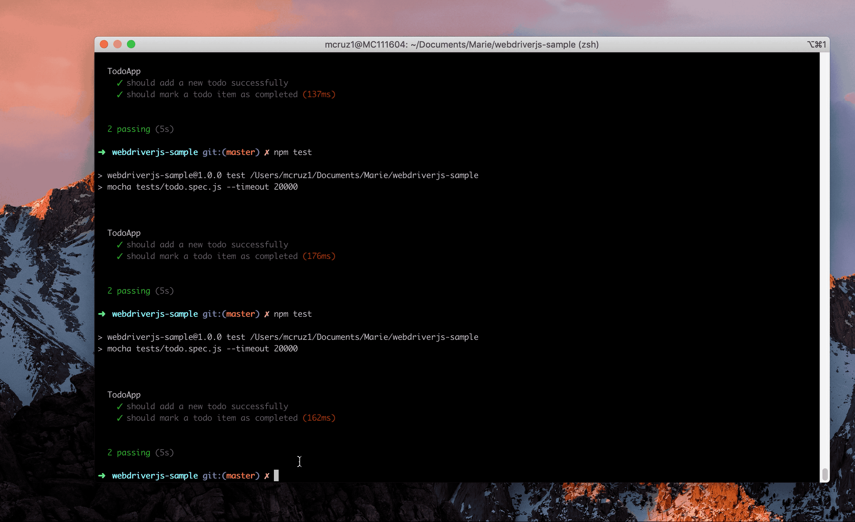Click the red (137ms) duration text
This screenshot has height=522, width=855.
coord(318,94)
